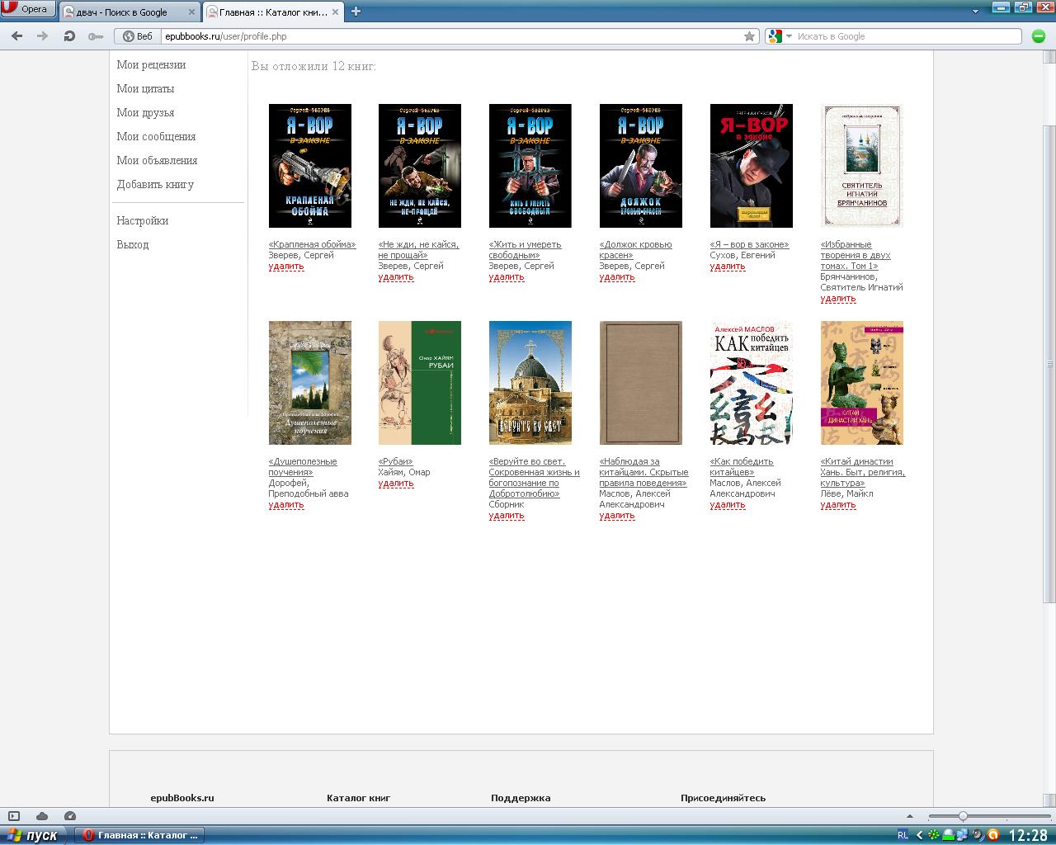Open the Google search engine selector
The width and height of the screenshot is (1056, 845).
coord(780,36)
